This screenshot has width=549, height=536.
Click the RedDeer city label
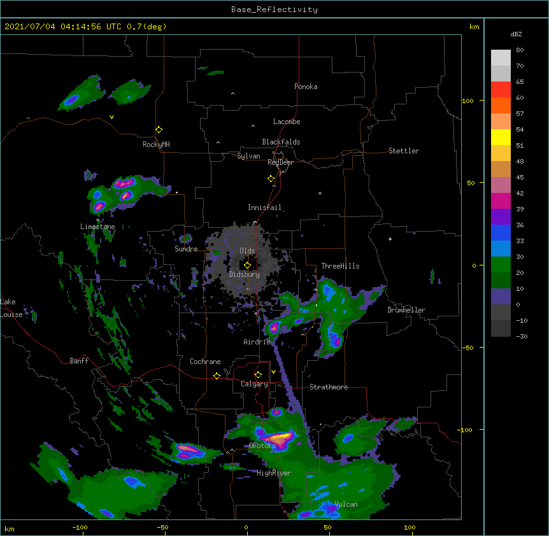click(280, 162)
